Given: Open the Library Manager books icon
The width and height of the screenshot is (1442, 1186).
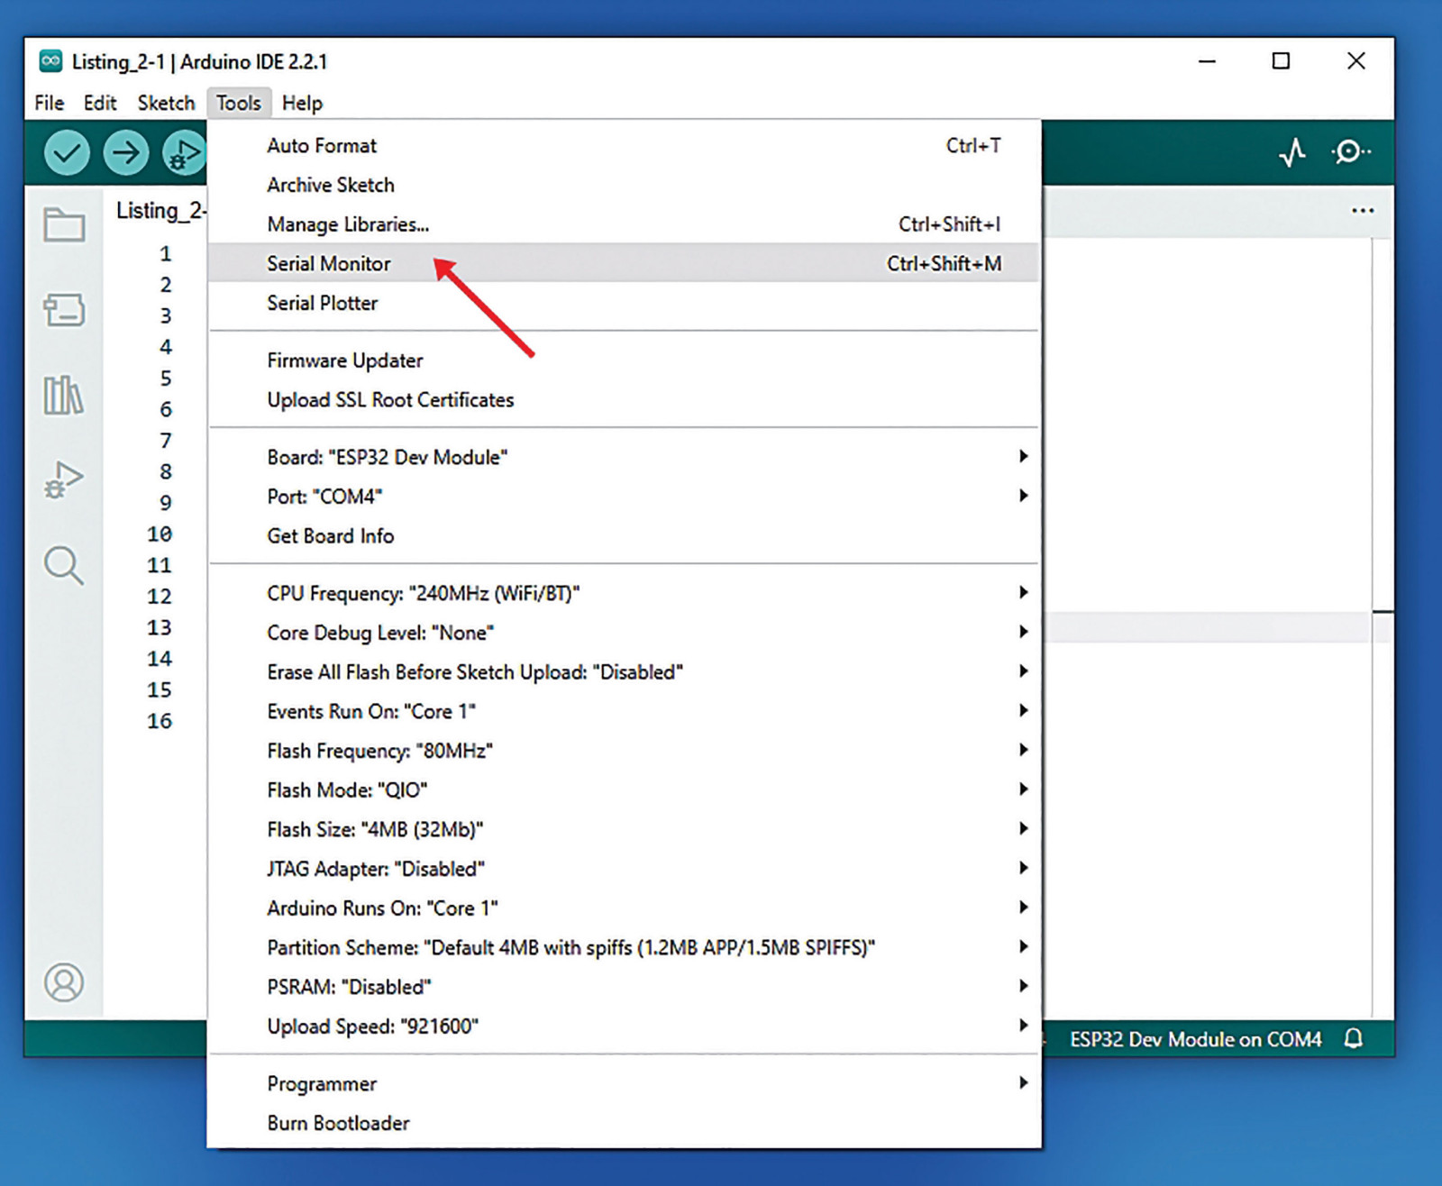Looking at the screenshot, I should pos(64,395).
